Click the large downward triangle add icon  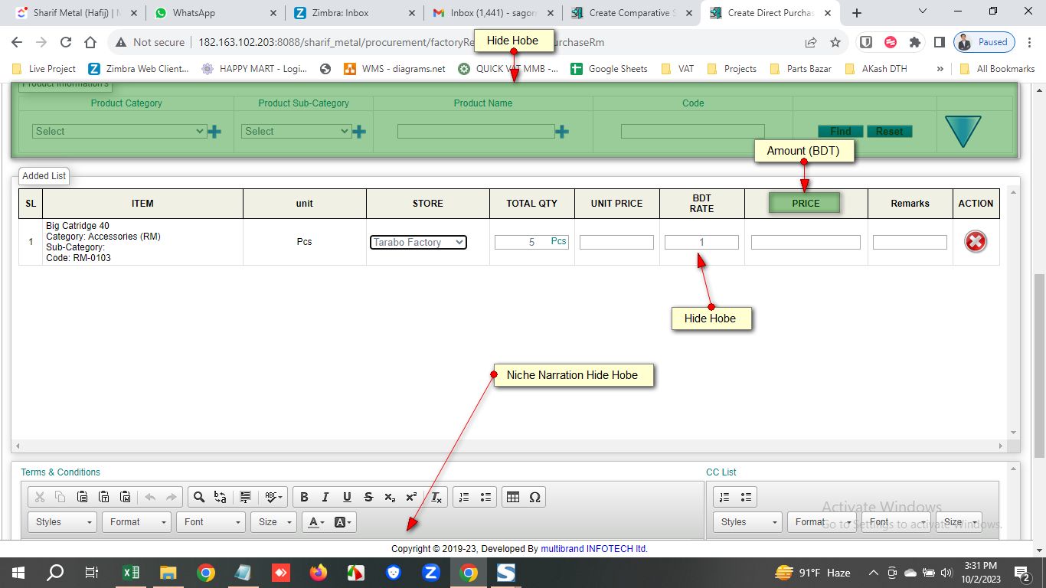tap(963, 131)
